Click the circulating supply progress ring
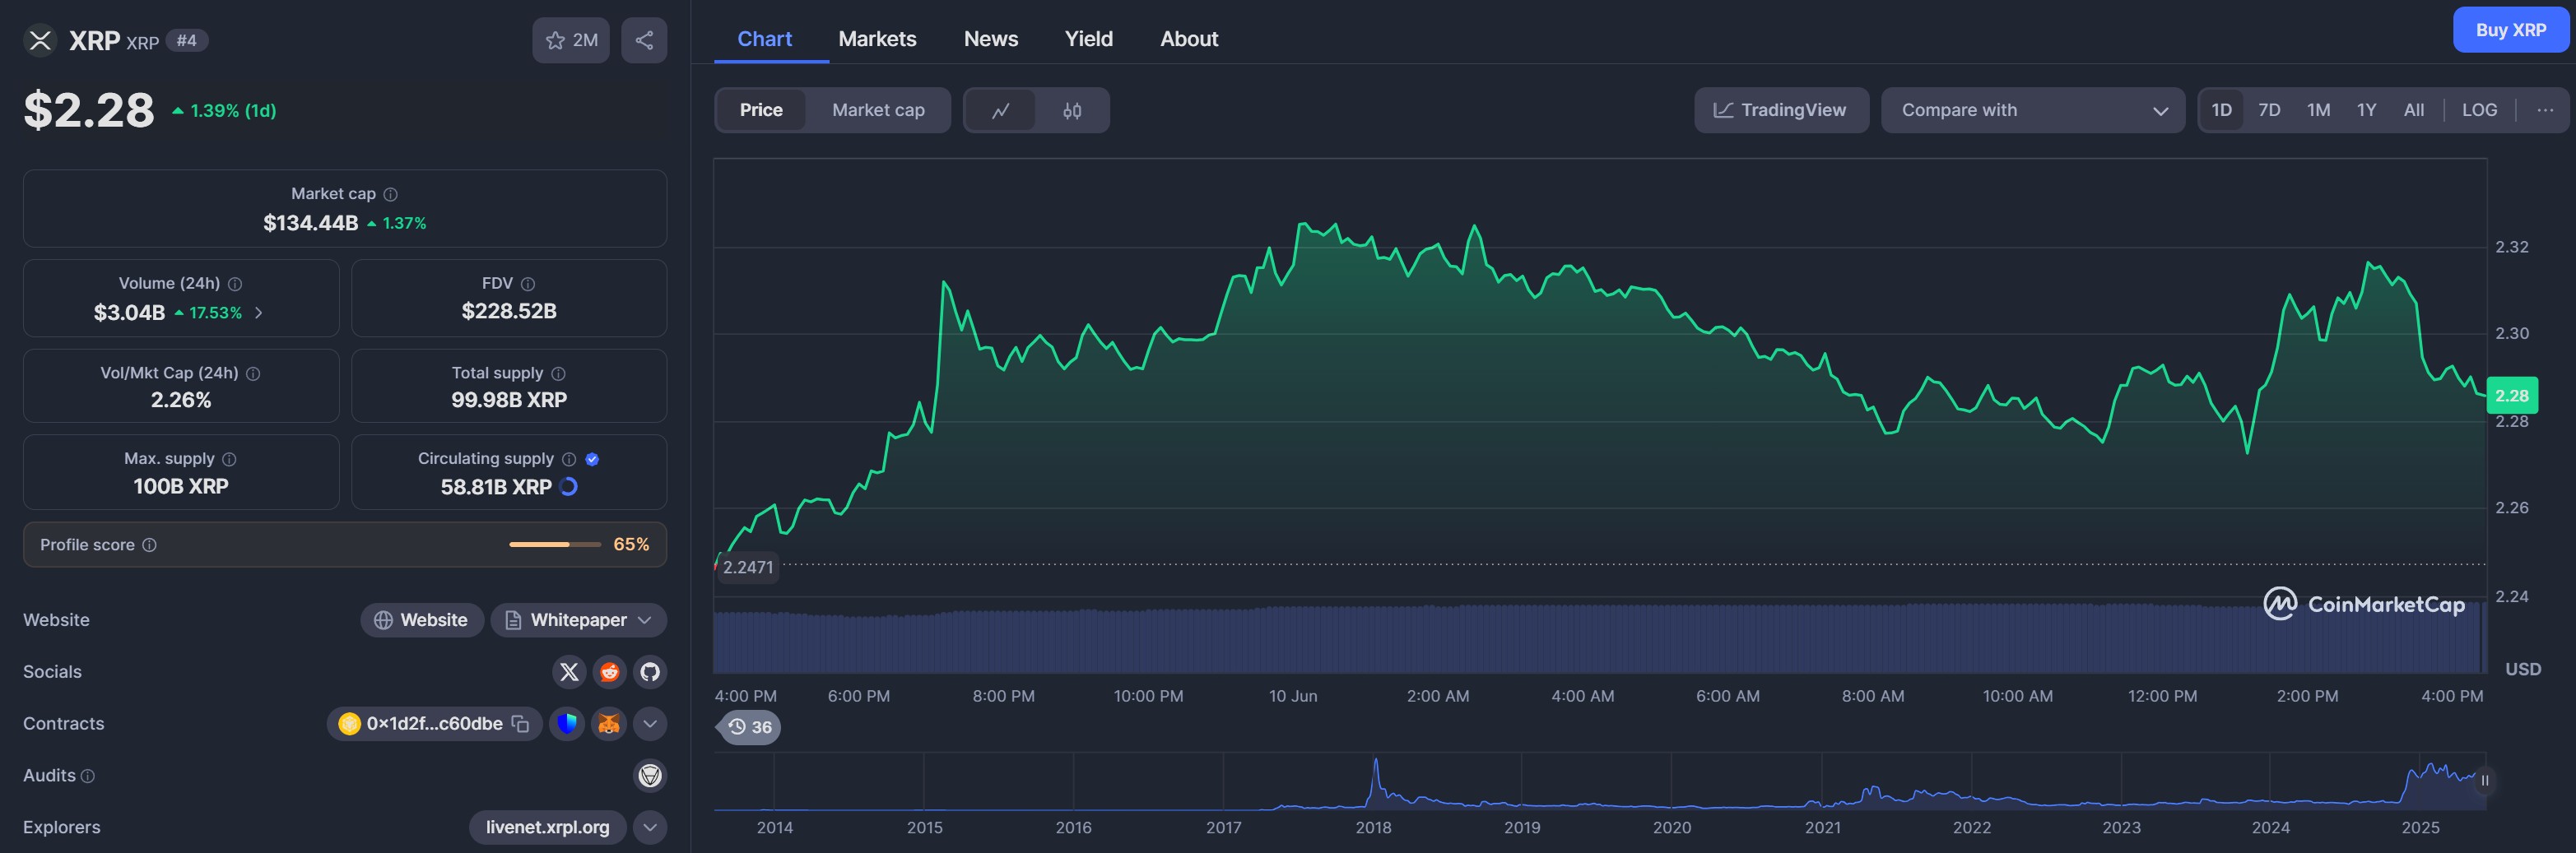The height and width of the screenshot is (853, 2576). [569, 487]
